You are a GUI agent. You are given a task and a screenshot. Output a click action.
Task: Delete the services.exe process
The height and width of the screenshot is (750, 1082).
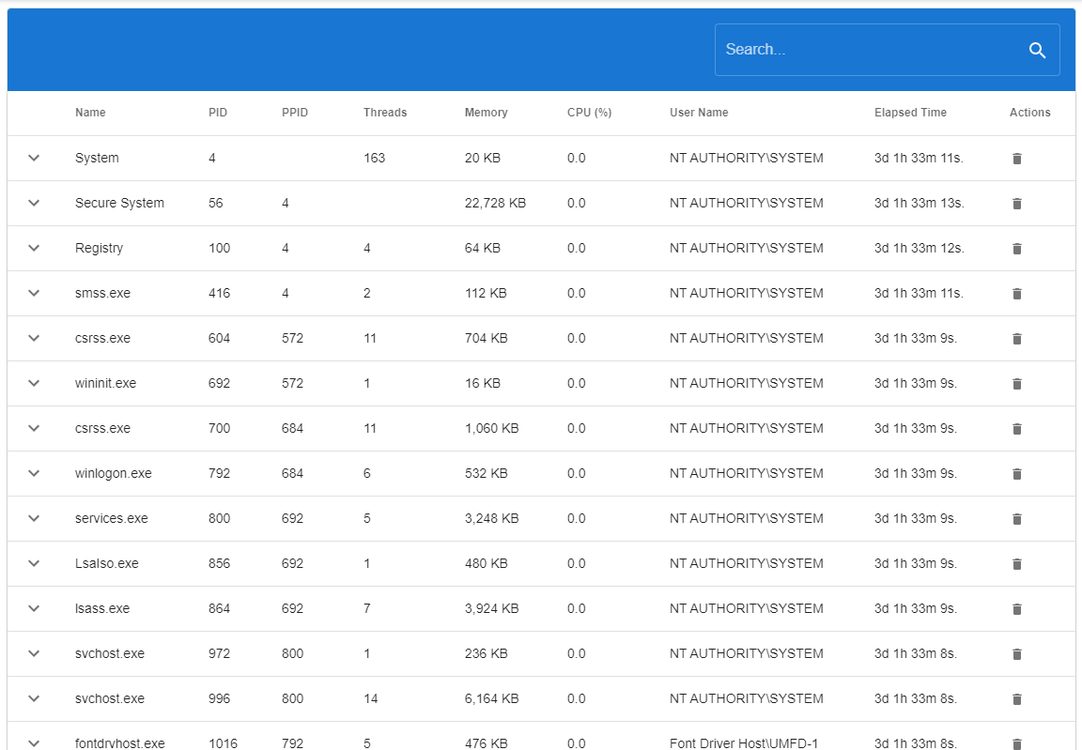[1016, 518]
